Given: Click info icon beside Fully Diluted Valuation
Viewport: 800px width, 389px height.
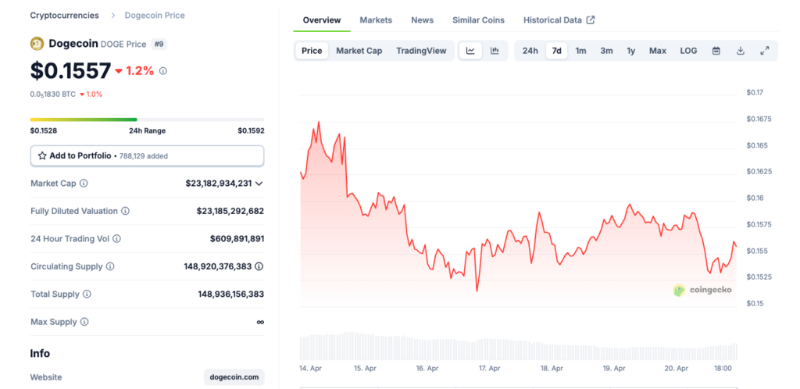Looking at the screenshot, I should pos(125,211).
